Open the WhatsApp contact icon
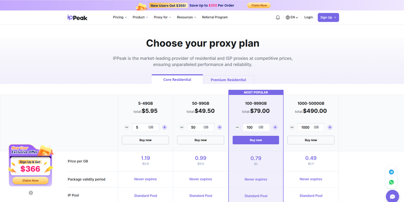Viewport: 404px width, 202px height. coord(391,182)
